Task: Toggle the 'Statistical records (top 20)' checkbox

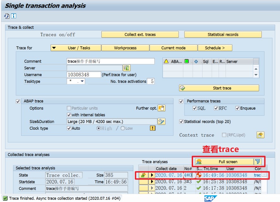Action: pos(181,121)
